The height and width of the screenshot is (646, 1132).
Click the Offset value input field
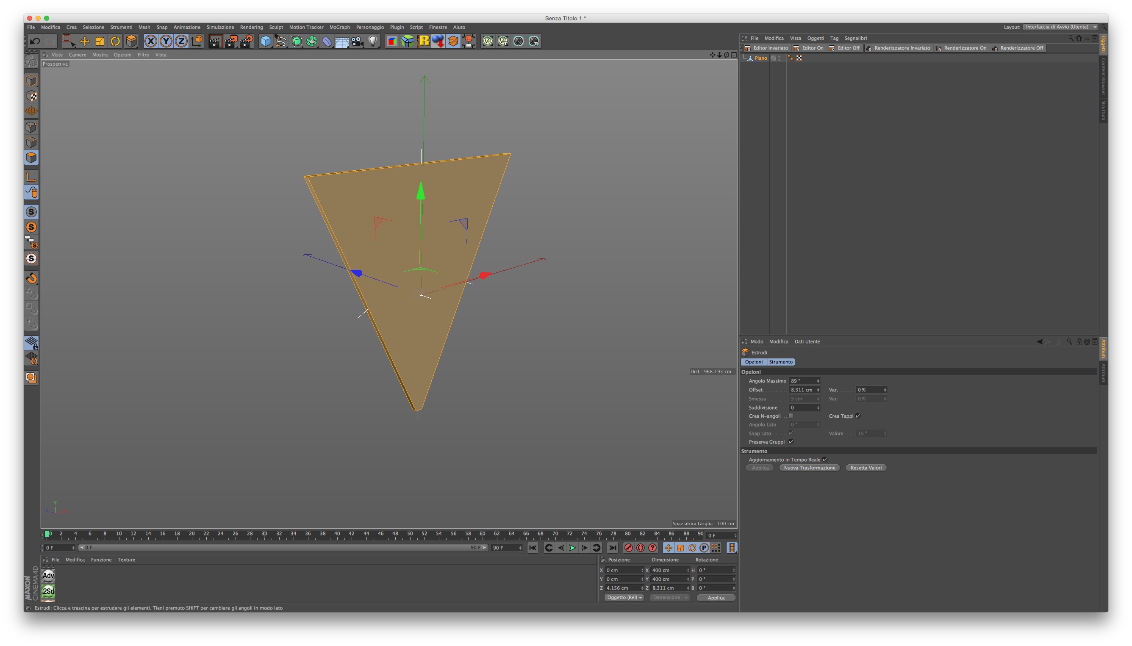tap(802, 390)
